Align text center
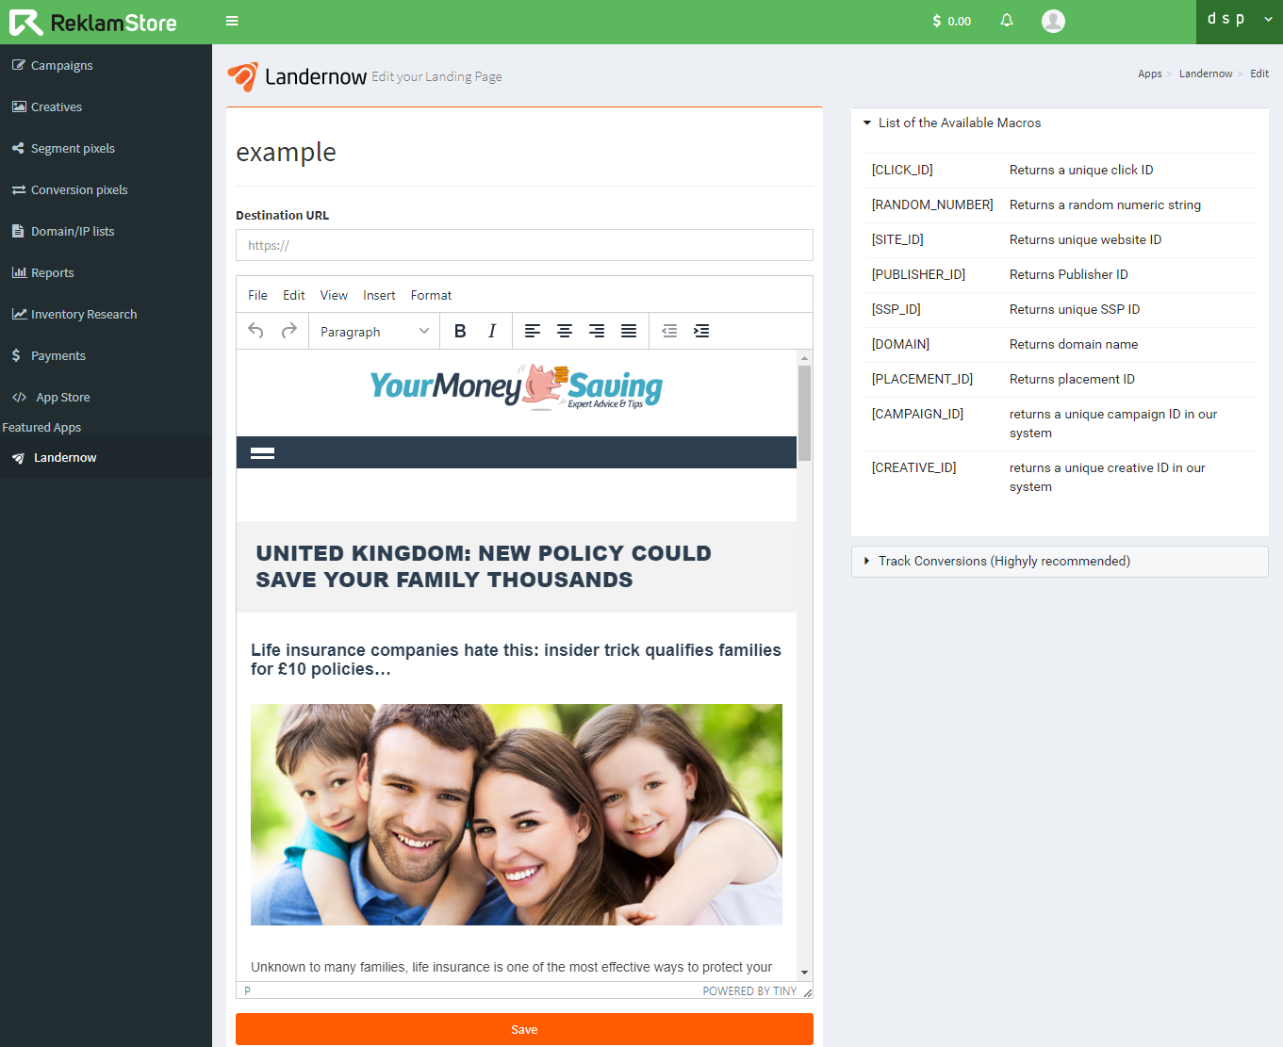The height and width of the screenshot is (1047, 1283). [565, 331]
